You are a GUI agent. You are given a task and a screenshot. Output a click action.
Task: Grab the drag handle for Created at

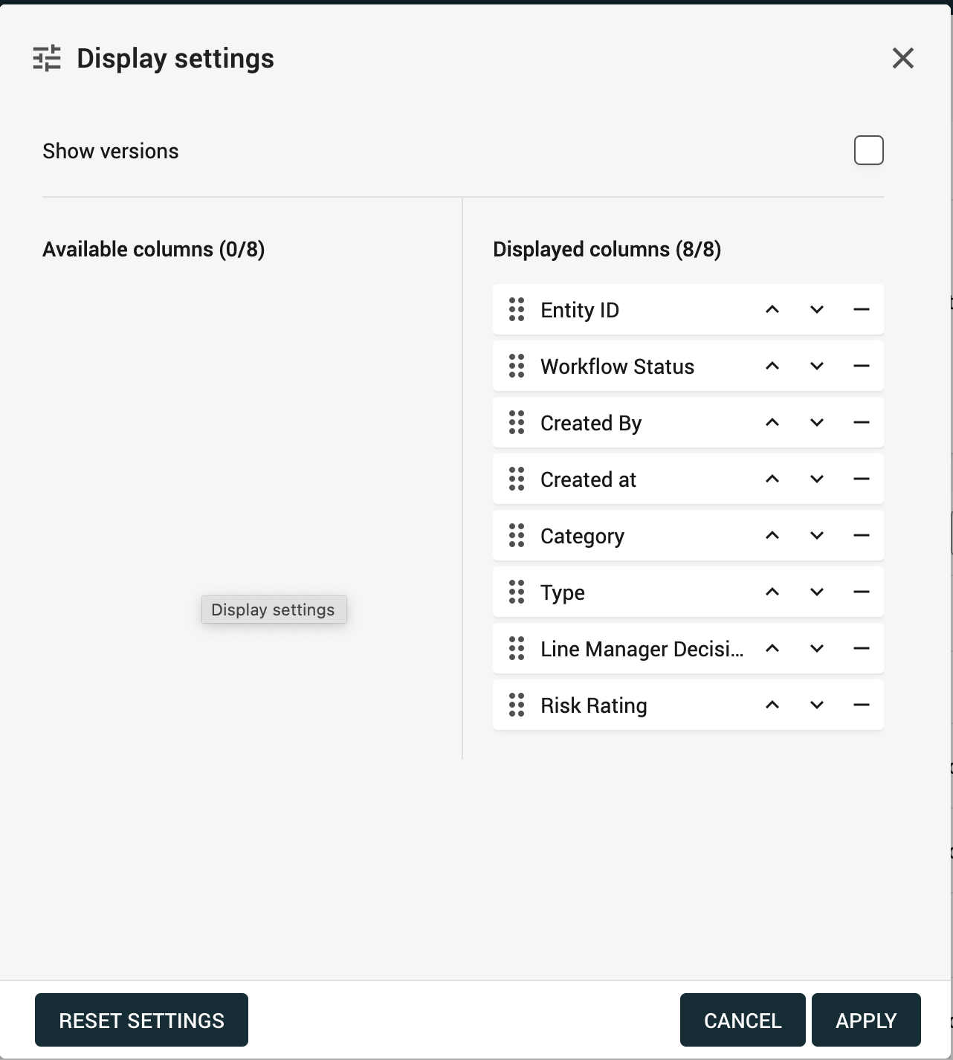point(517,479)
